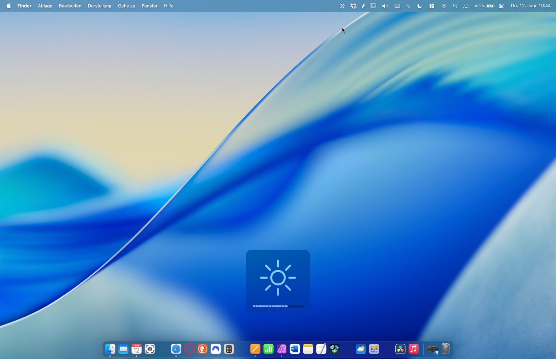Mute sound via the speaker menu bar icon
Screen dimensions: 556x359
point(384,6)
